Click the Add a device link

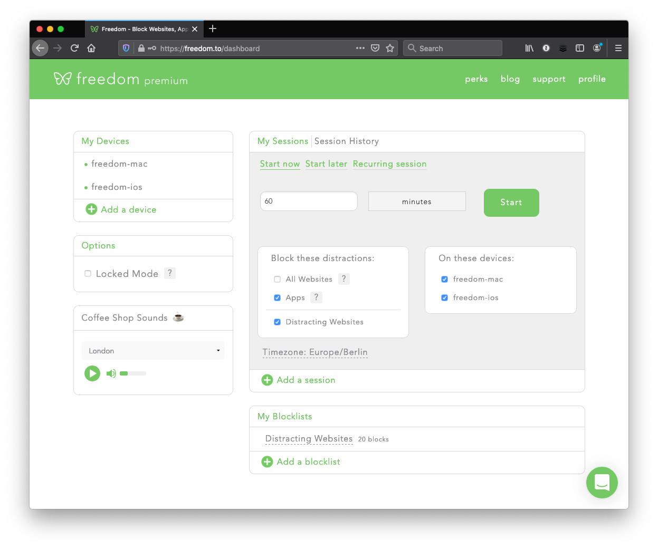129,210
